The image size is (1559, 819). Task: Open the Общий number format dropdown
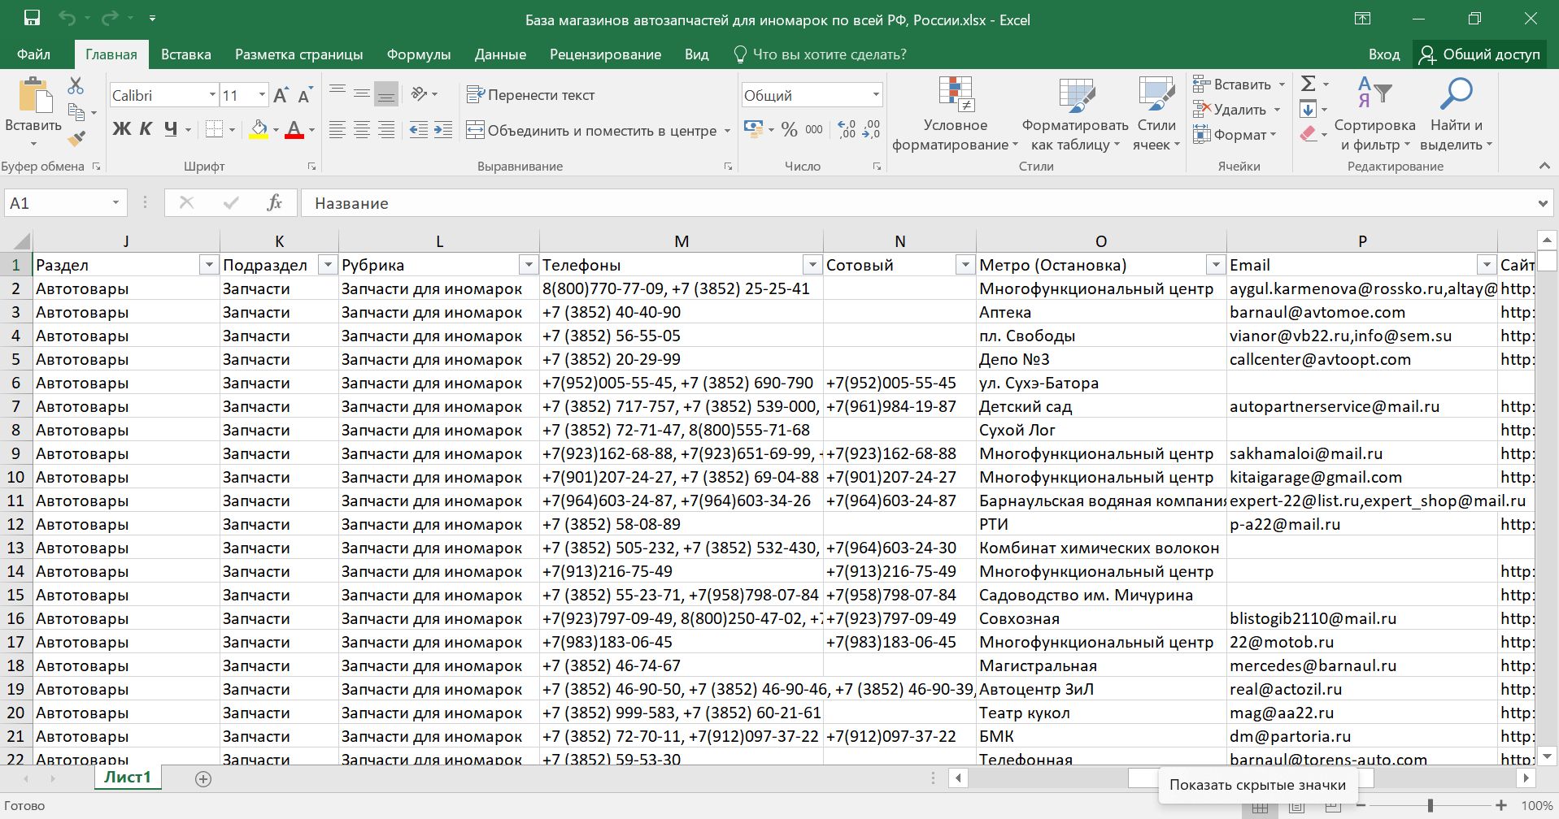click(x=875, y=95)
